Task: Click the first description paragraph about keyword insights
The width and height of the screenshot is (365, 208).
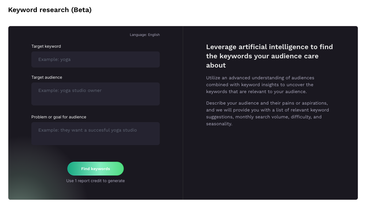Action: (x=260, y=84)
